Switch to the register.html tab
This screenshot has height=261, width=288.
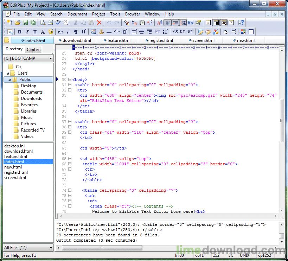tap(159, 40)
